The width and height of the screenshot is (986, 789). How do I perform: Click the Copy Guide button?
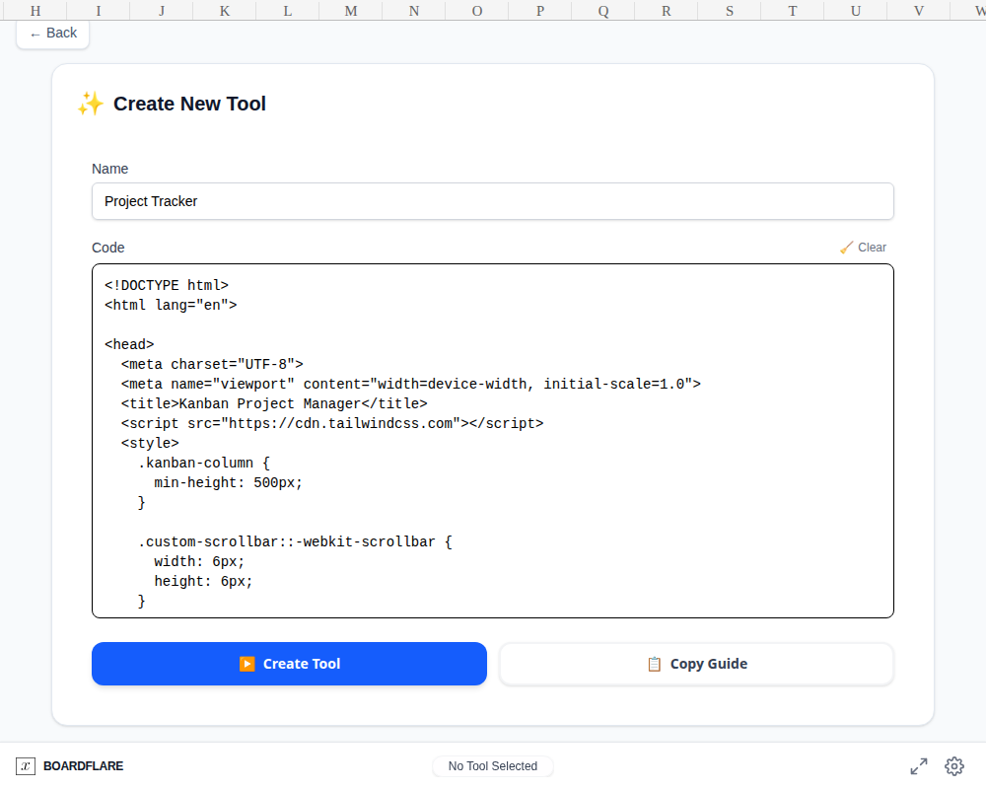click(696, 664)
